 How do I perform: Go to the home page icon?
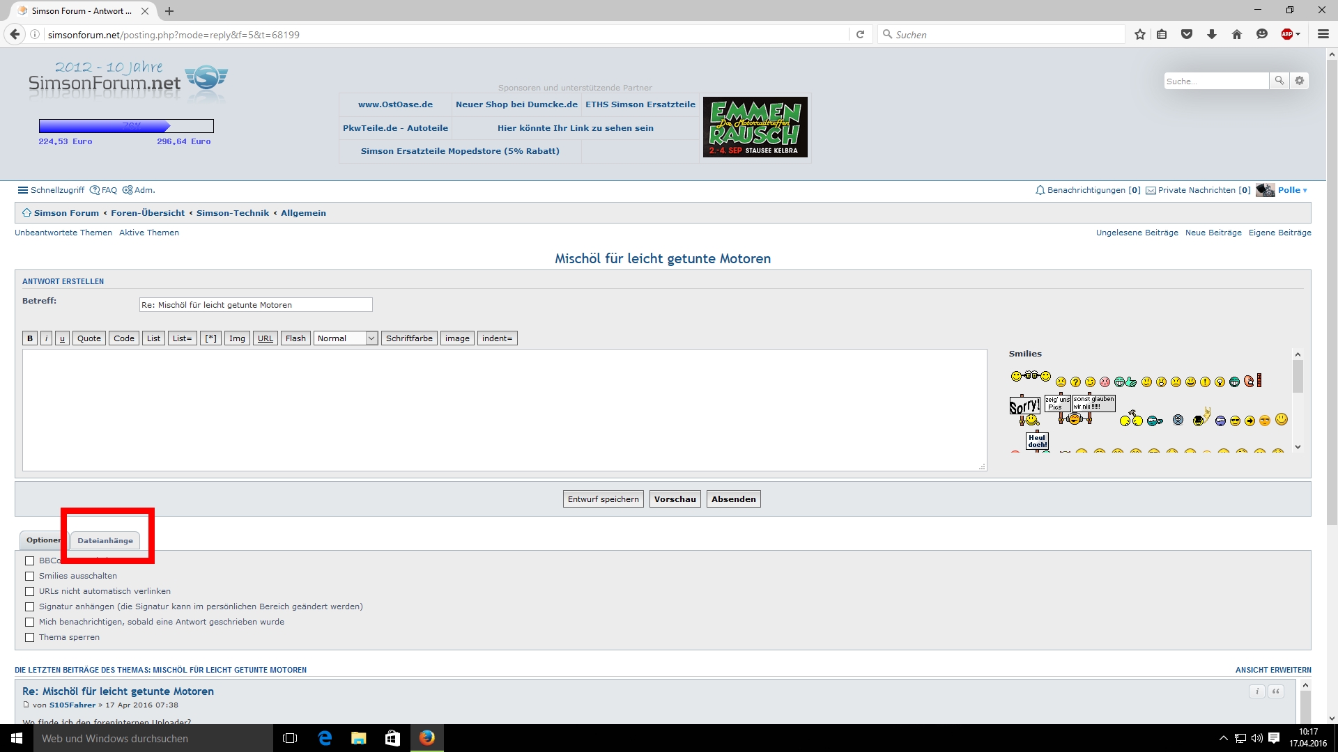[1237, 34]
